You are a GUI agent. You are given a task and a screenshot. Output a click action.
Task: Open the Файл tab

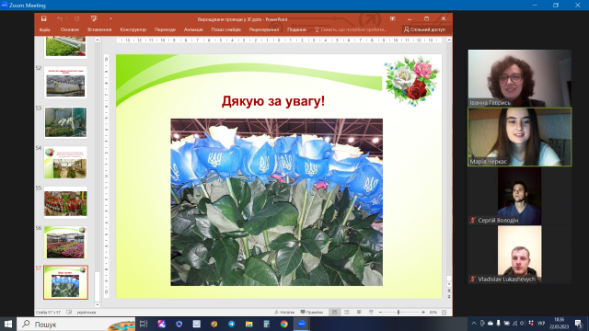(45, 29)
